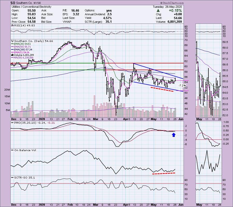Click the blue up arrow on the PMO panel

coord(174,135)
